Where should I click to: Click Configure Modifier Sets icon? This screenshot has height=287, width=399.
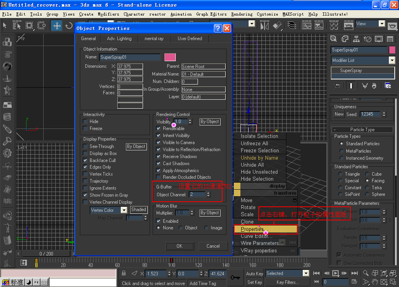pyautogui.click(x=388, y=86)
